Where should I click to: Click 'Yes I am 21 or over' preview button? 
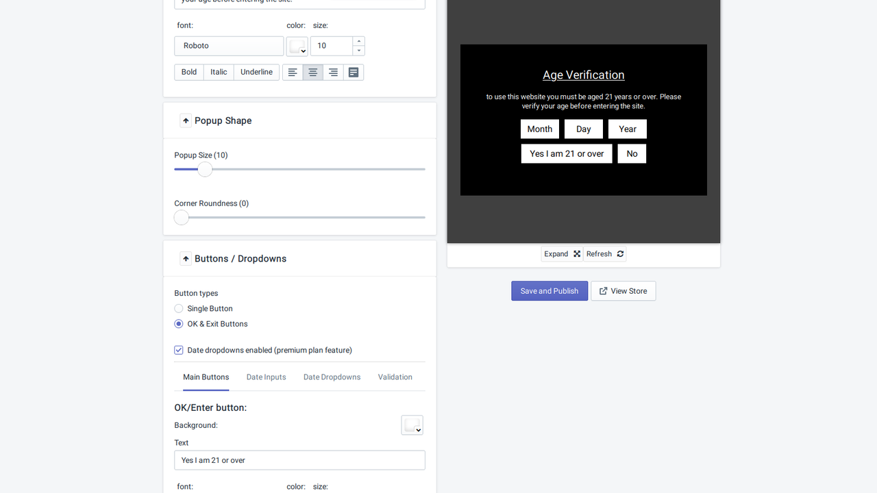coord(567,153)
